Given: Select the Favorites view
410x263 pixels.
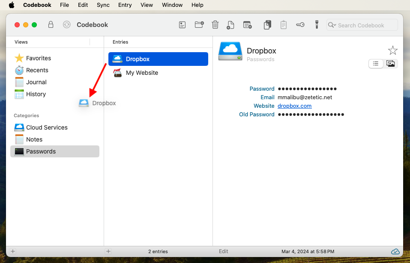Looking at the screenshot, I should click(x=55, y=58).
